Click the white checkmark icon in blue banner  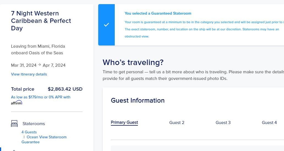[x=106, y=25]
